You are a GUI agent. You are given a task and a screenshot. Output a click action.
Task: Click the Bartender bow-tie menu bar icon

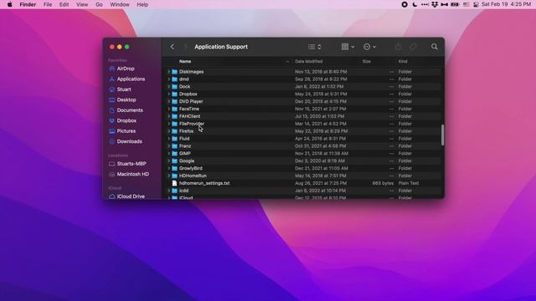445,4
